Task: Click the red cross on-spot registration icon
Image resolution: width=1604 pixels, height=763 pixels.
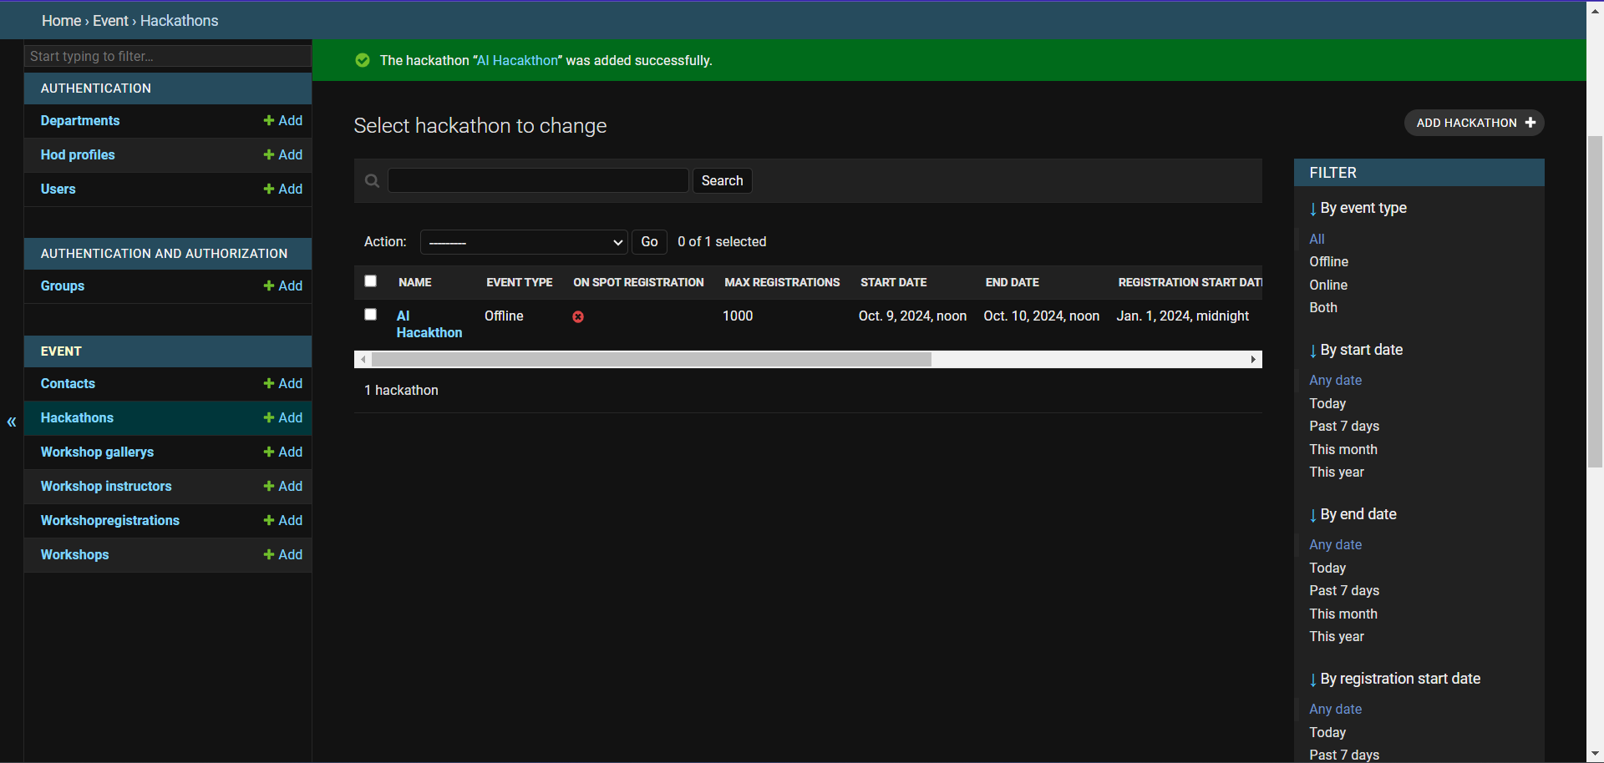Action: pos(578,317)
